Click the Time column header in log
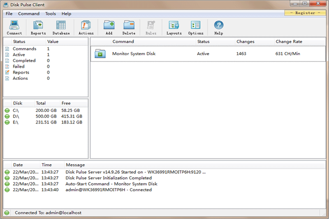329x219 pixels. pos(52,165)
